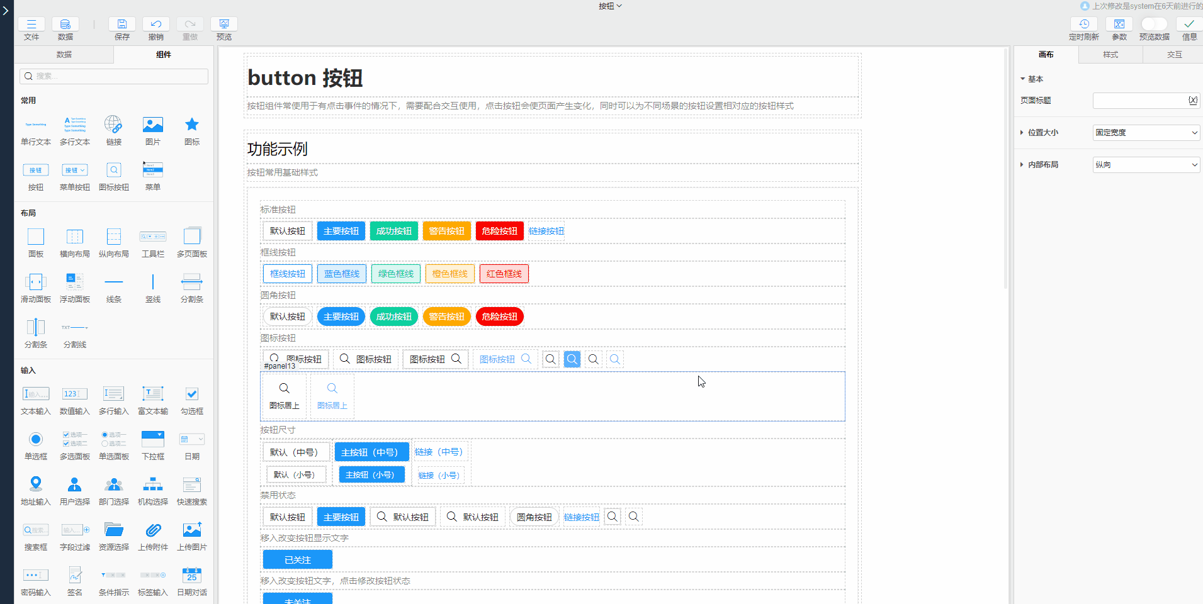Select the 用户选择 component icon
1203x604 pixels.
point(75,485)
